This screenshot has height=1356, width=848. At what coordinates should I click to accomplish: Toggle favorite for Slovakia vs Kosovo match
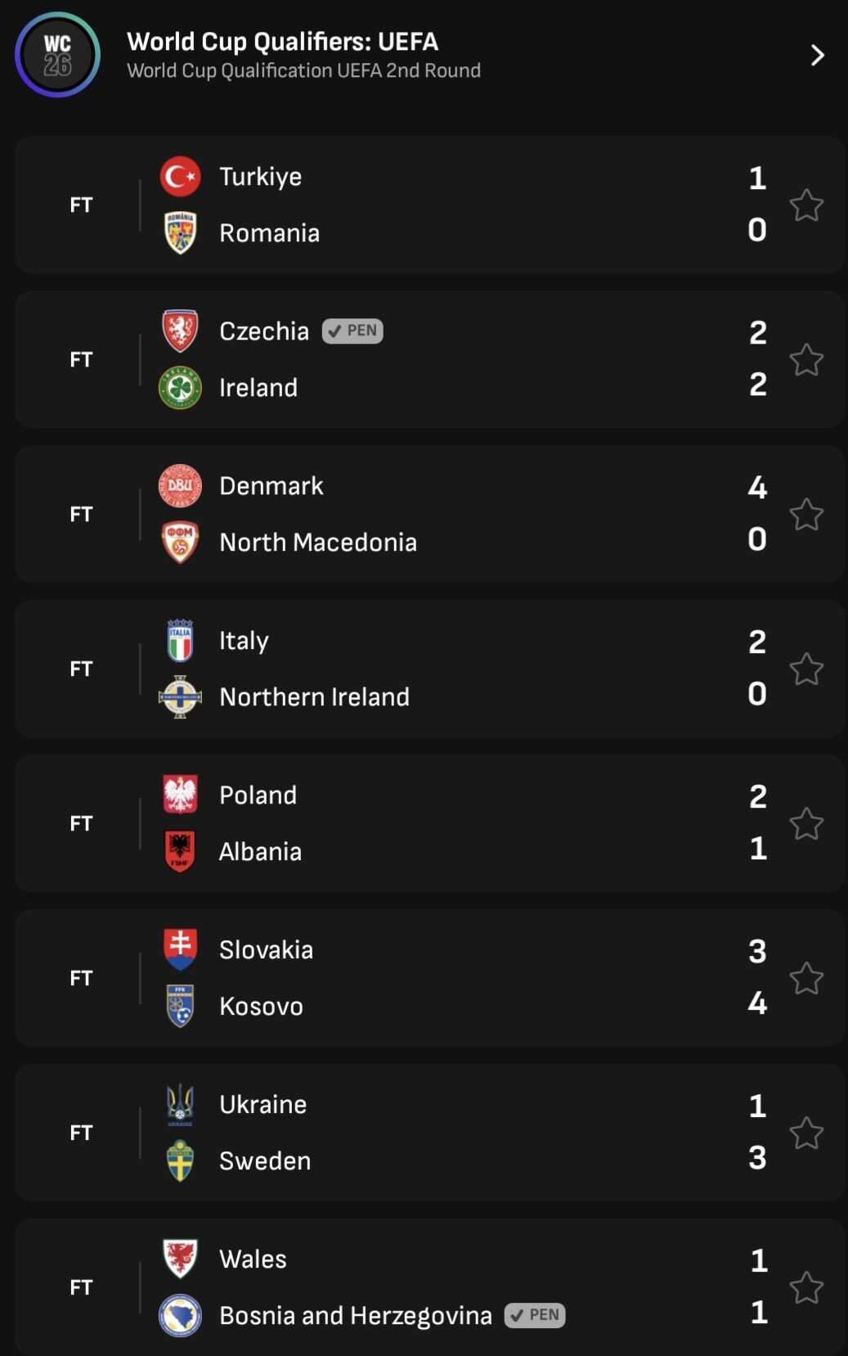pos(806,979)
